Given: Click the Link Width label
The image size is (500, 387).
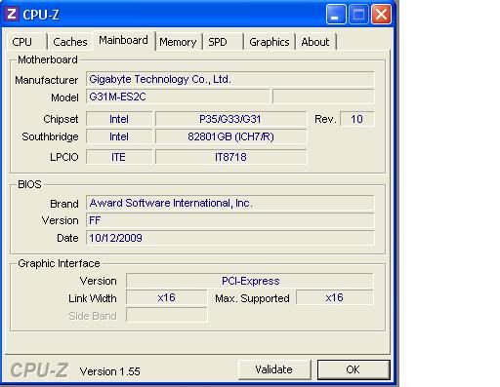Looking at the screenshot, I should [x=93, y=298].
